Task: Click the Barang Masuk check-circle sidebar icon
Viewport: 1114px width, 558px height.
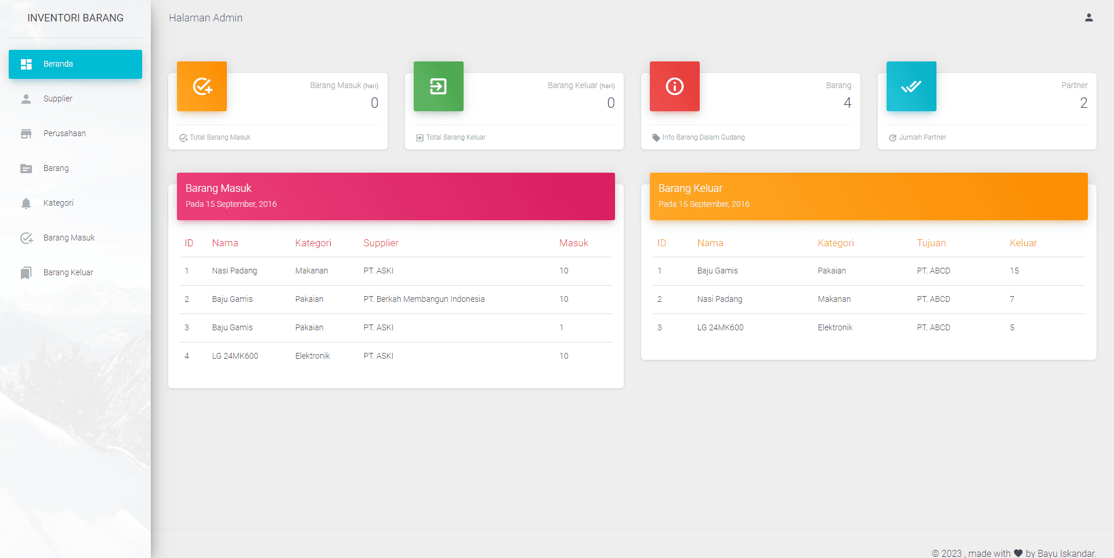Action: coord(27,238)
